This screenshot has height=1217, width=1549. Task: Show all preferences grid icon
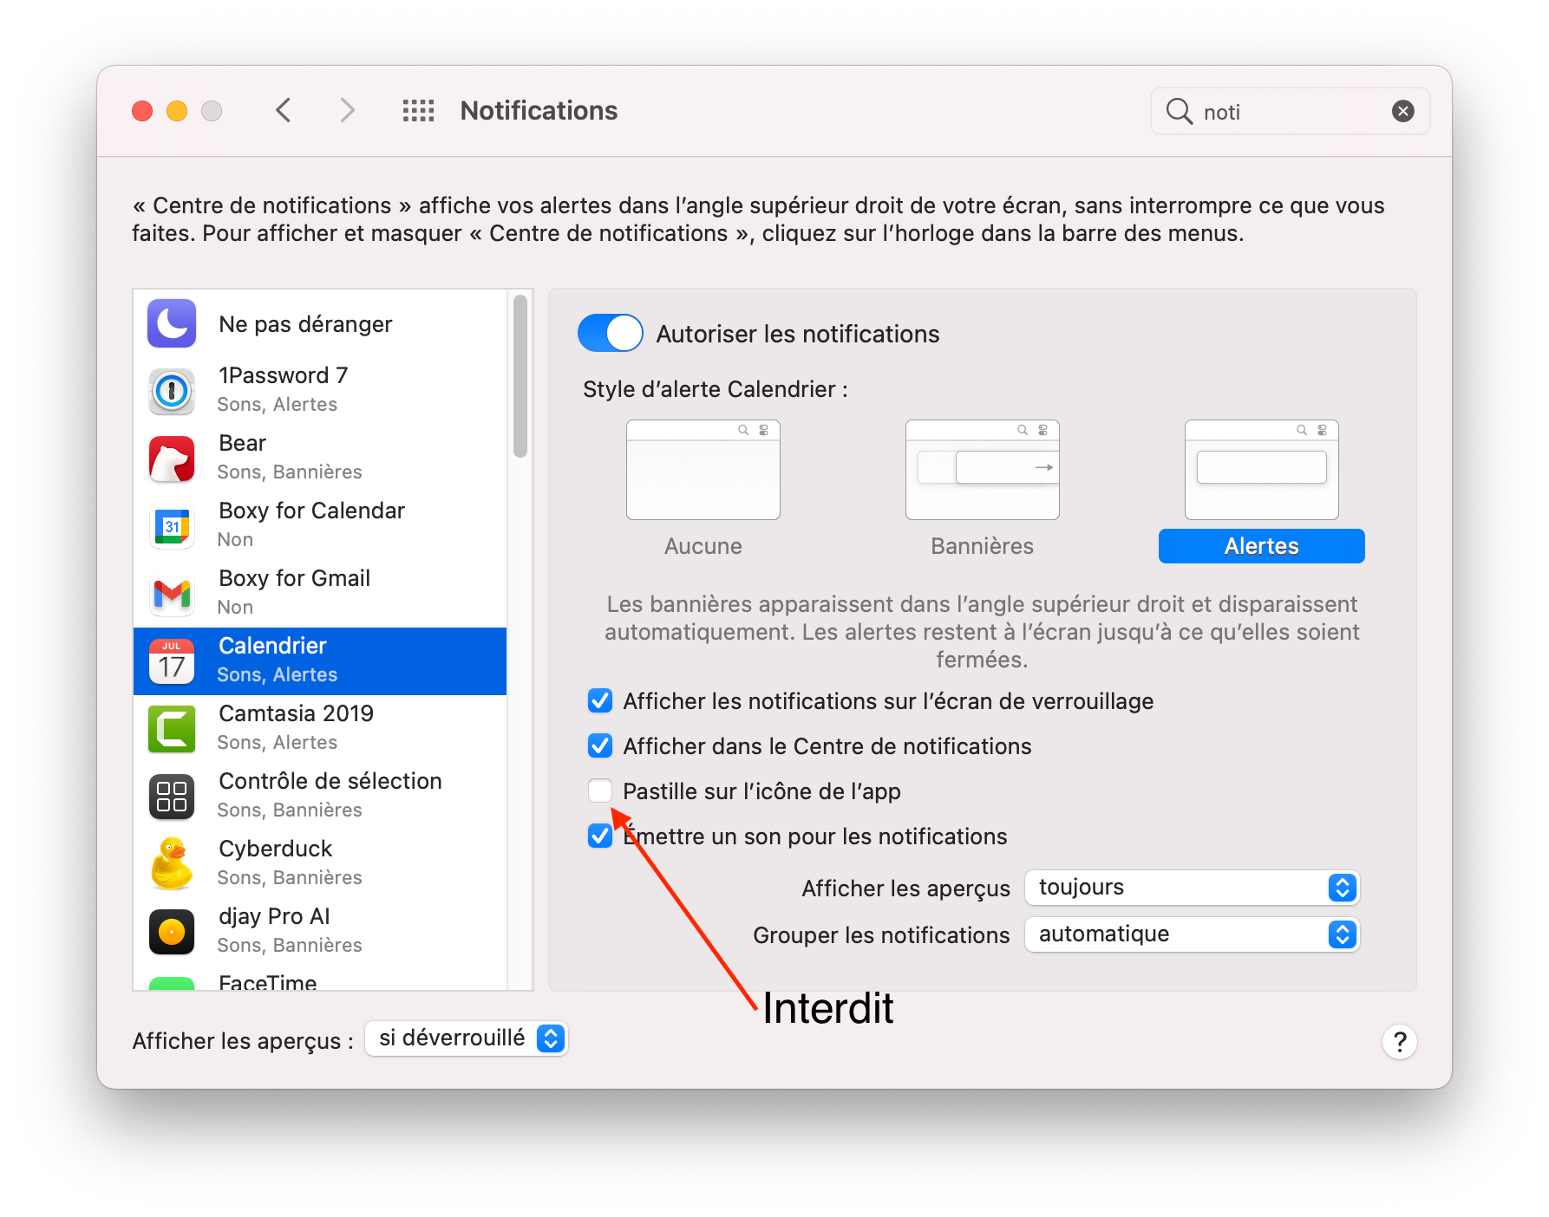pyautogui.click(x=418, y=110)
